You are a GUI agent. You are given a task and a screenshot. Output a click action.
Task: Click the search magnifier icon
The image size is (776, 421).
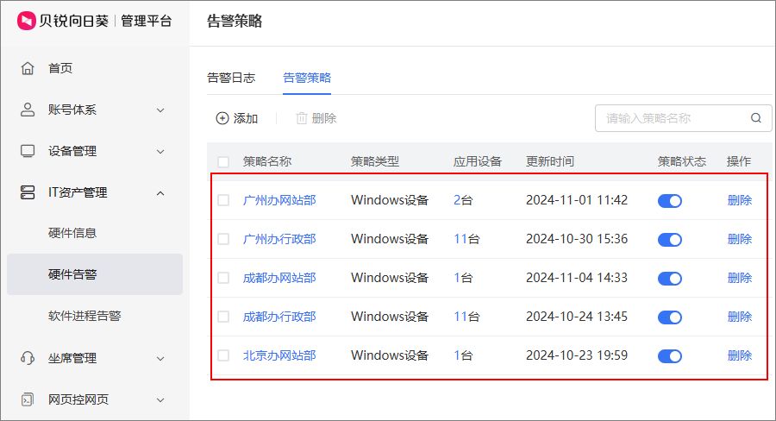[755, 118]
